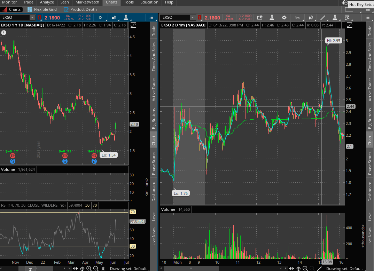Open the MarketWatch tab

87,2
